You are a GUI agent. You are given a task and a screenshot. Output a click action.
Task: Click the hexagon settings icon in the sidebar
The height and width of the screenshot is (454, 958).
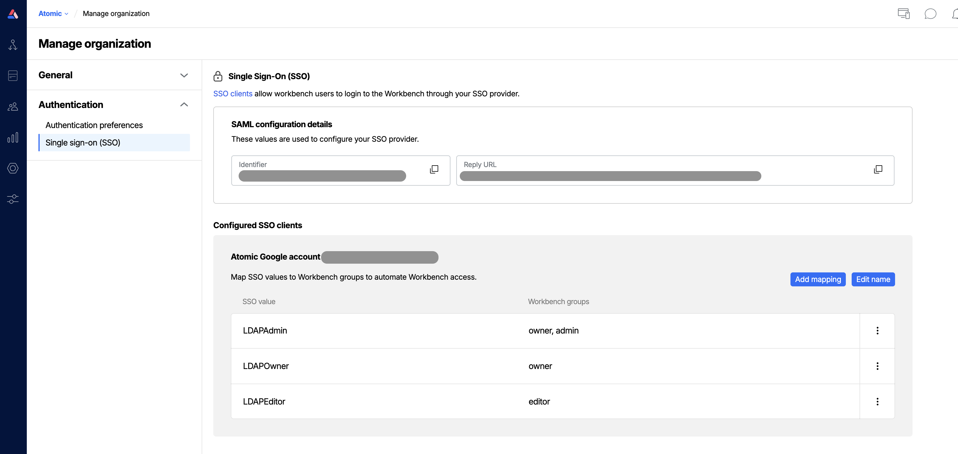coord(13,168)
